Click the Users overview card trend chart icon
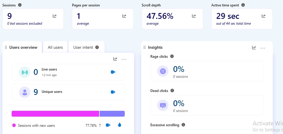This screenshot has height=134, width=283. pyautogui.click(x=115, y=59)
